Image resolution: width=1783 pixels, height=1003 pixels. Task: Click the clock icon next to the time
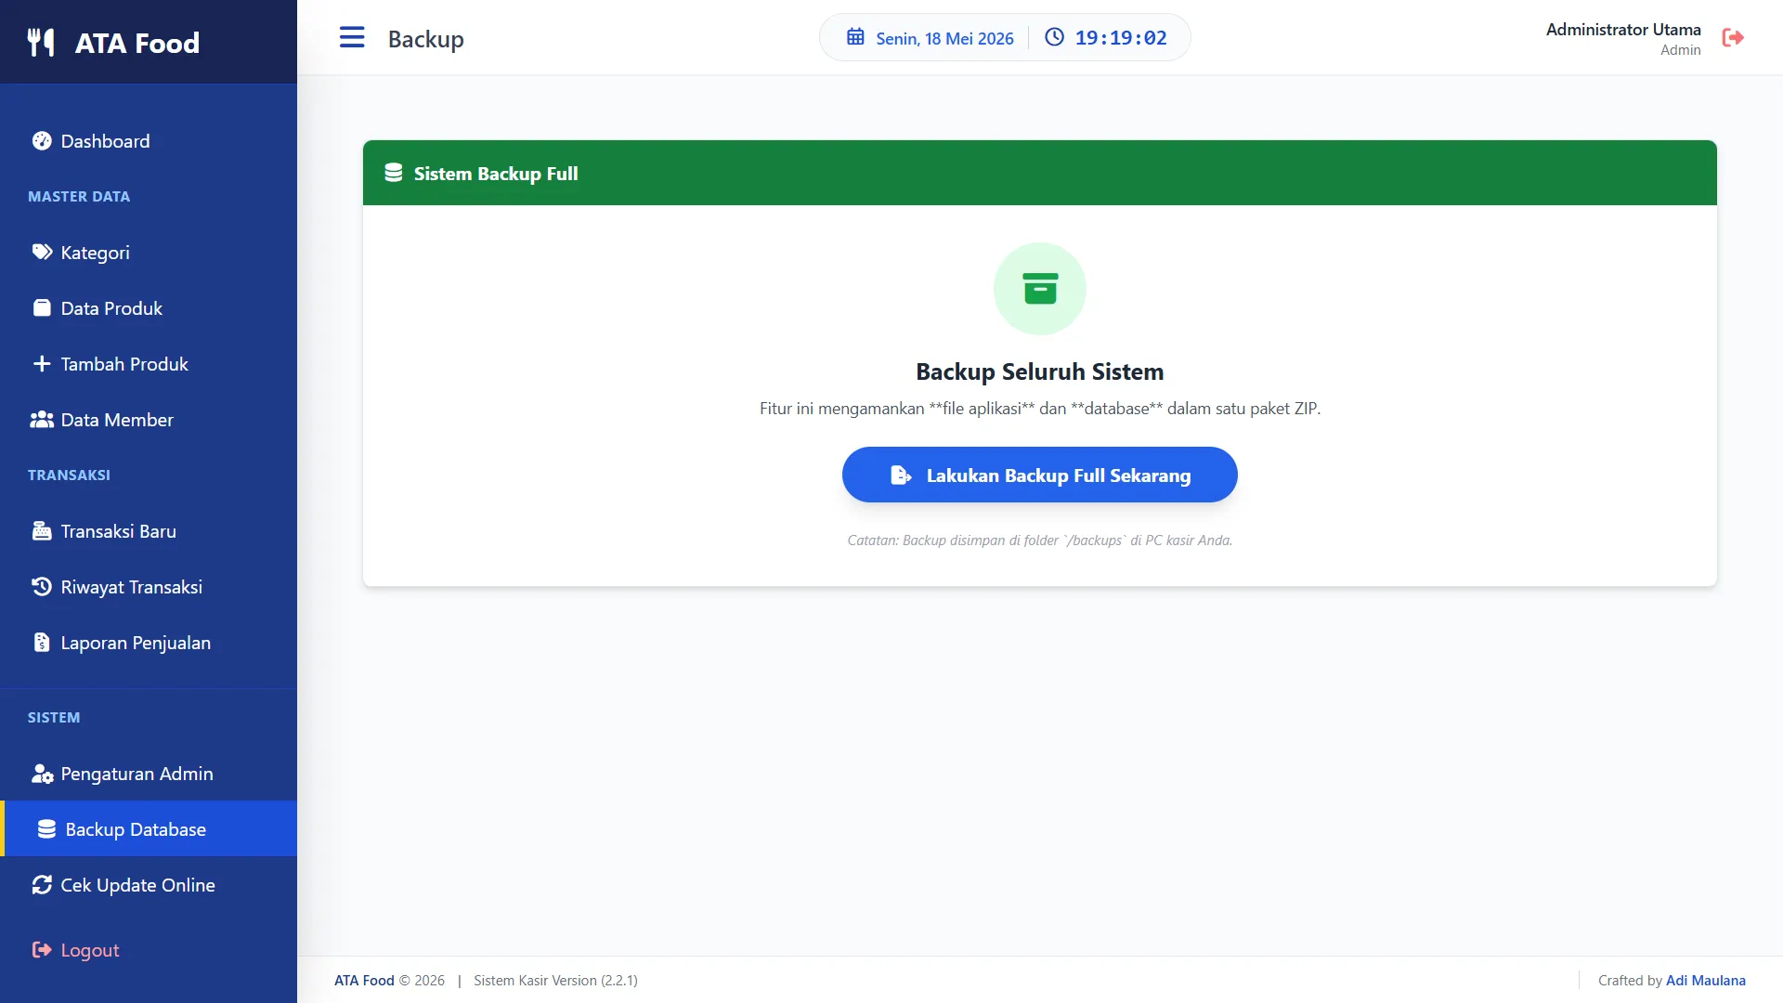click(x=1055, y=37)
